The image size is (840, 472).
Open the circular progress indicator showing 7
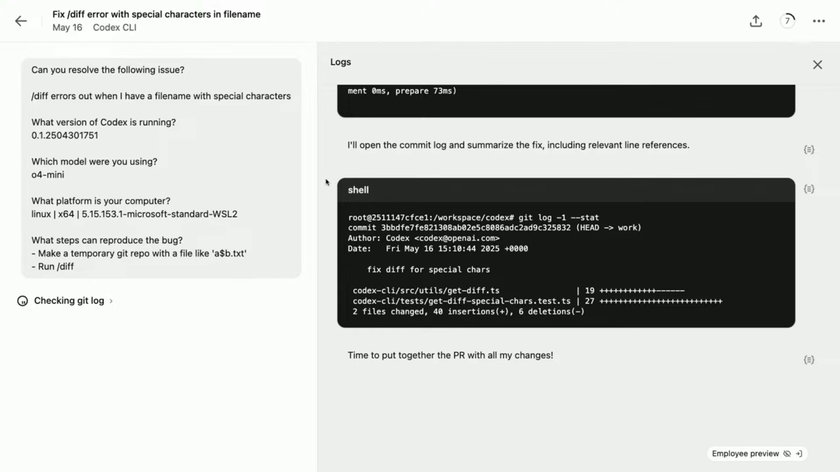pos(788,21)
